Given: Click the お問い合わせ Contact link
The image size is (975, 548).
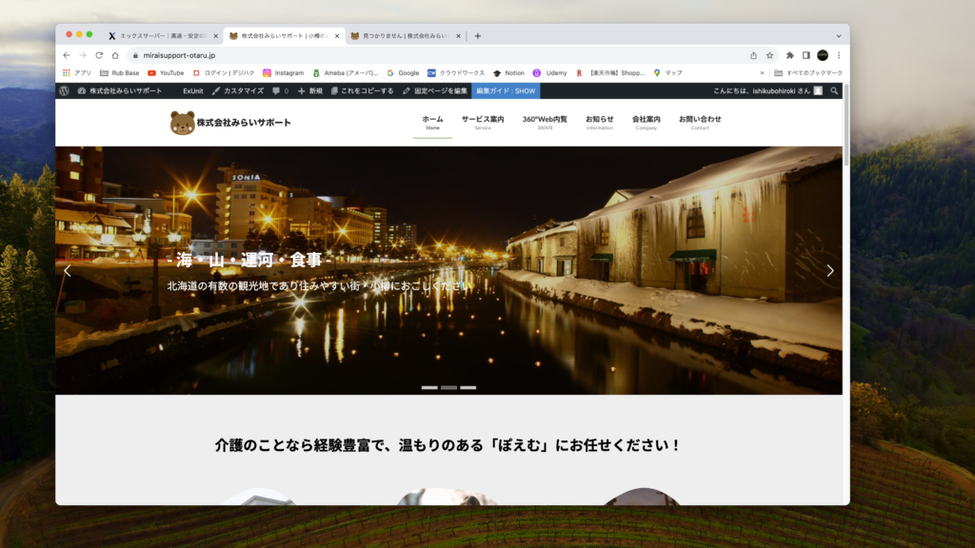Looking at the screenshot, I should click(x=700, y=122).
